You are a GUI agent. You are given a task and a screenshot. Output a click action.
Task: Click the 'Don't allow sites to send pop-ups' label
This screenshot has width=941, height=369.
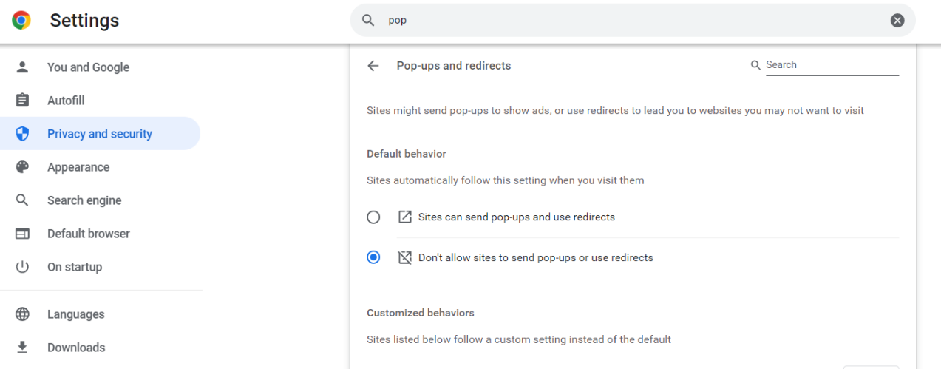[x=536, y=258]
